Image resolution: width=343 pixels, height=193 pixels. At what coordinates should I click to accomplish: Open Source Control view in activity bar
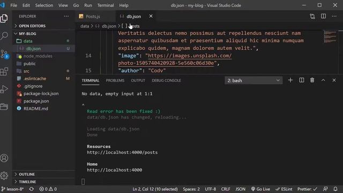(4, 54)
